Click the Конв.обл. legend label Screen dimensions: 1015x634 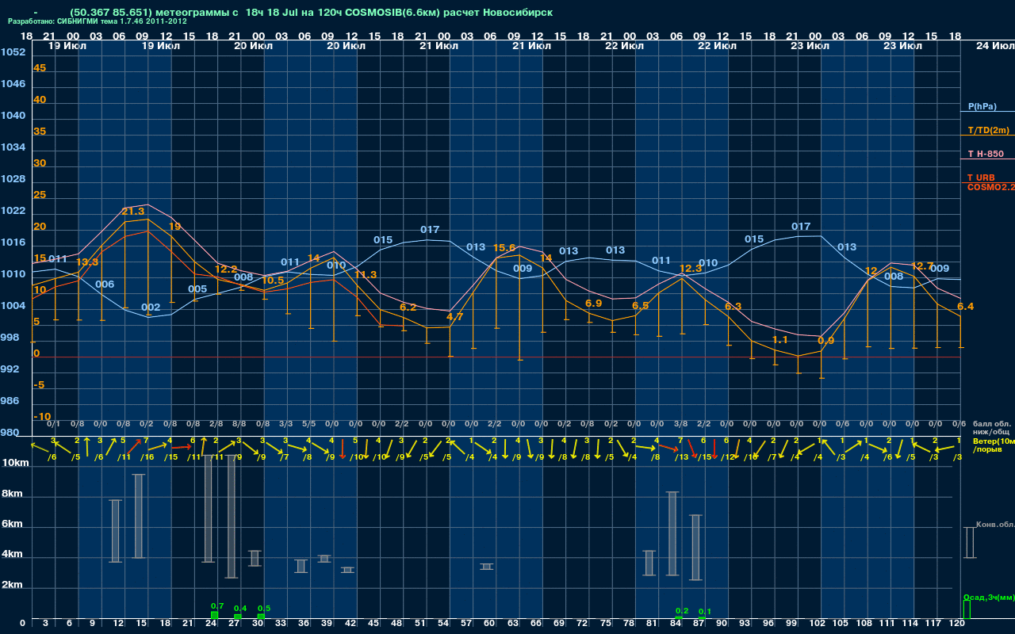pyautogui.click(x=995, y=525)
